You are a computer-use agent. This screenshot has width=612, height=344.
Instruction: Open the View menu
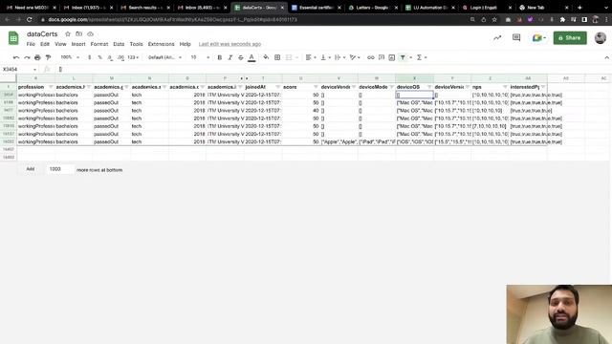60,44
